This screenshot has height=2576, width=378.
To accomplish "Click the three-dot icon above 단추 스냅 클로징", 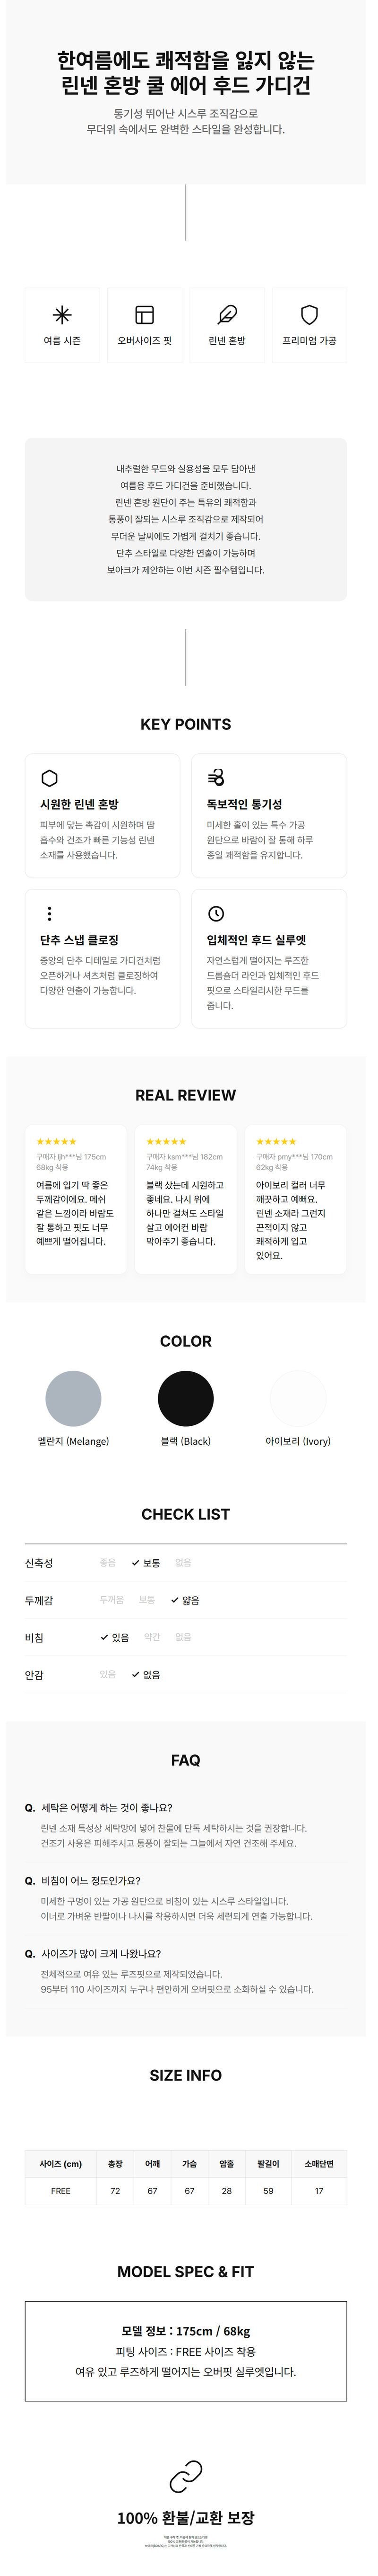I will click(x=49, y=914).
